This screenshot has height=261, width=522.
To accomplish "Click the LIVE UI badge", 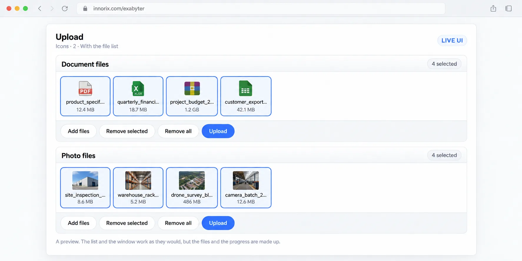I will [452, 41].
